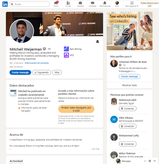Send message to Johannes Willem de Boer

coord(130,76)
